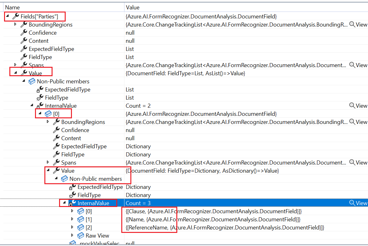The height and width of the screenshot is (246, 368).
Task: Click the cube icon of the [0] Clause entry
Action: click(x=80, y=211)
